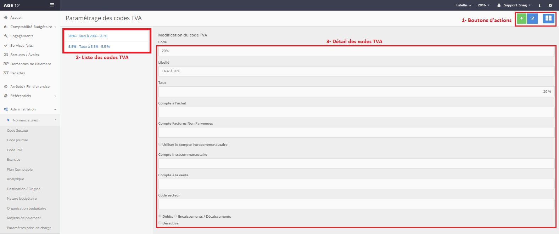Select Encaissements / Décaissements radio option
The height and width of the screenshot is (234, 559).
pyautogui.click(x=175, y=216)
